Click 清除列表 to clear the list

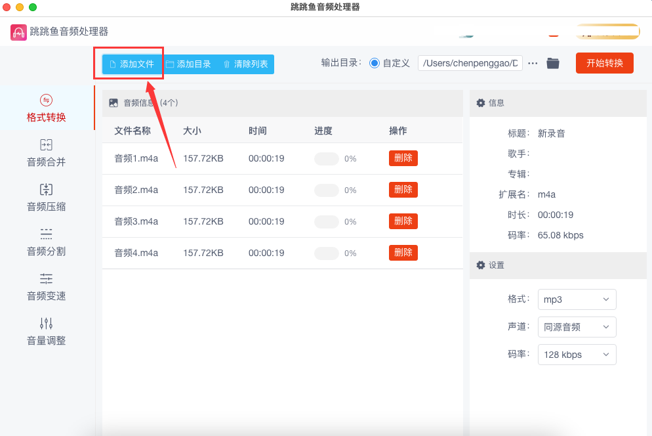point(245,64)
